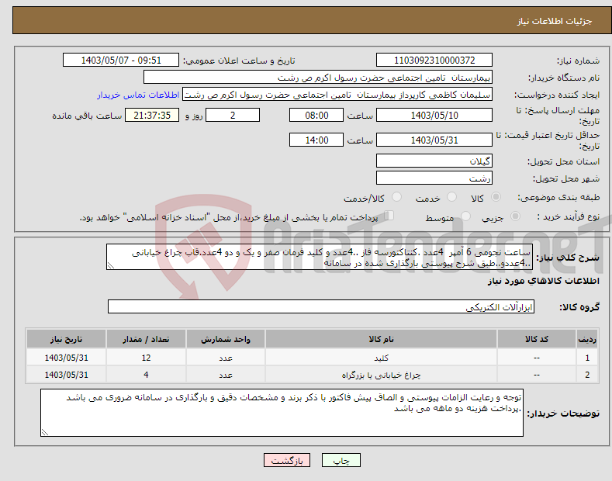
Task: Click the توضیحات خریدار text area
Action: [x=282, y=413]
